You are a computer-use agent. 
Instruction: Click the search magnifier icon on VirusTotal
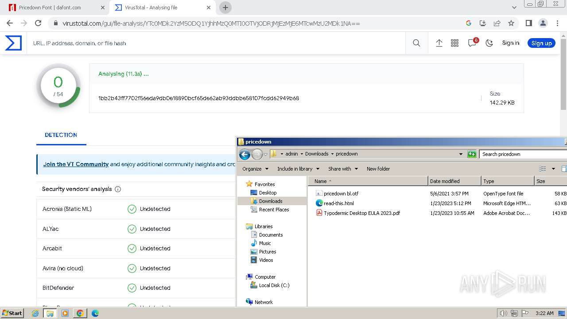tap(416, 43)
